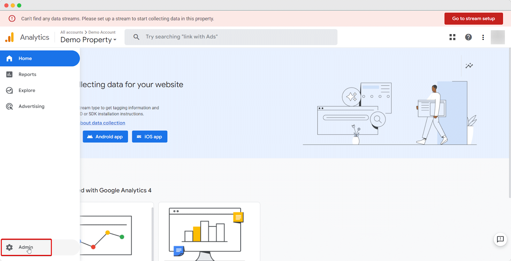Click the account avatar in the header

(498, 37)
